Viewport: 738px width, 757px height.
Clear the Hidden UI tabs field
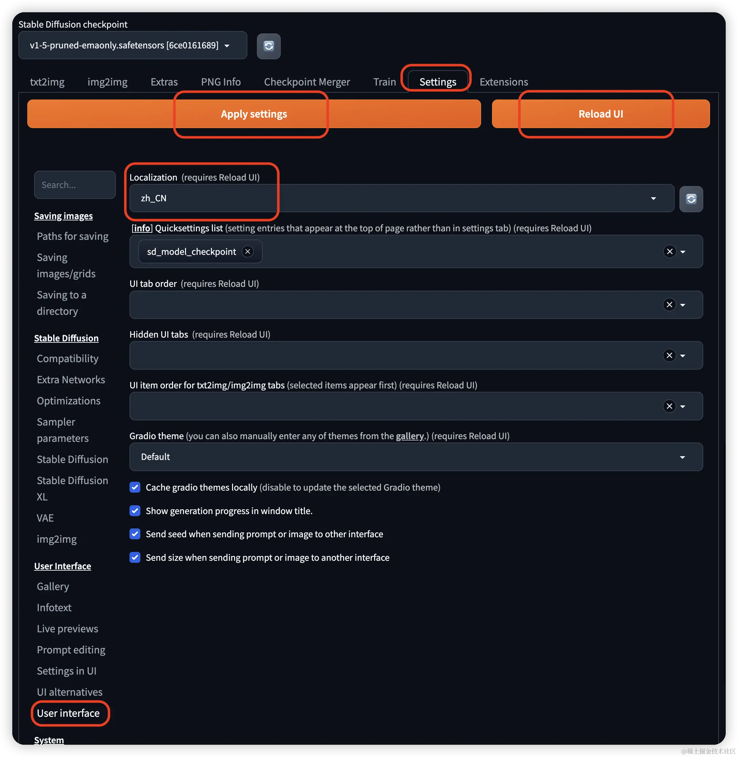(x=670, y=355)
